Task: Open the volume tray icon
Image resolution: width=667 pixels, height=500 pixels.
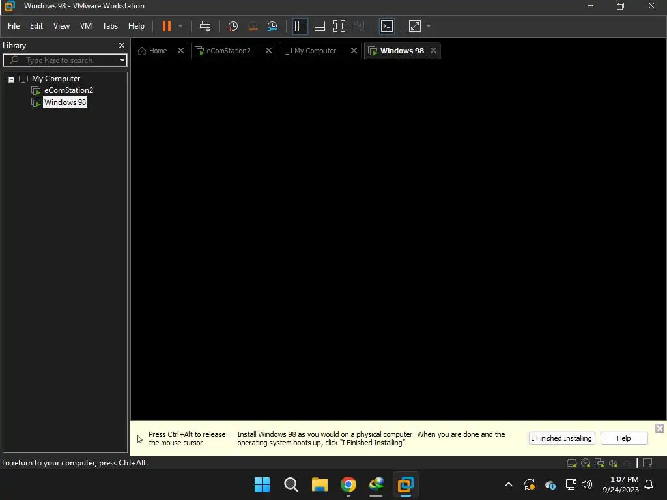Action: [587, 484]
